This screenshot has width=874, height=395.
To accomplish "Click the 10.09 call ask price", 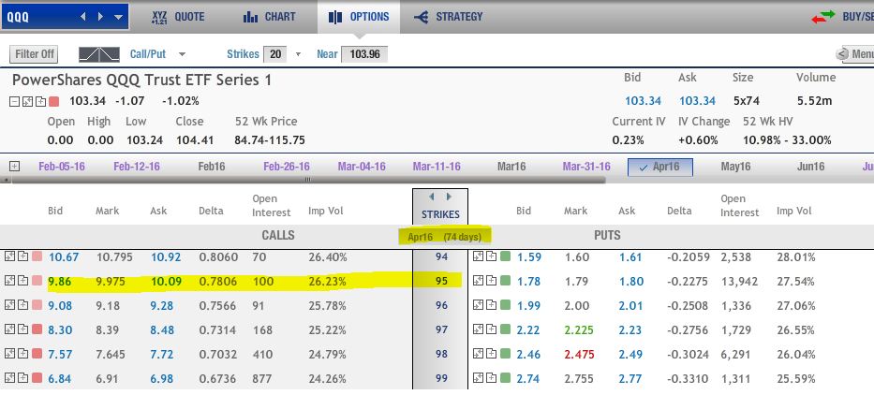I will tap(166, 282).
